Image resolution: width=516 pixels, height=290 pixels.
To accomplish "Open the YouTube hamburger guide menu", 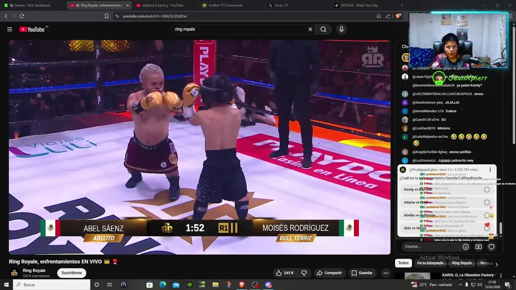I will (10, 29).
